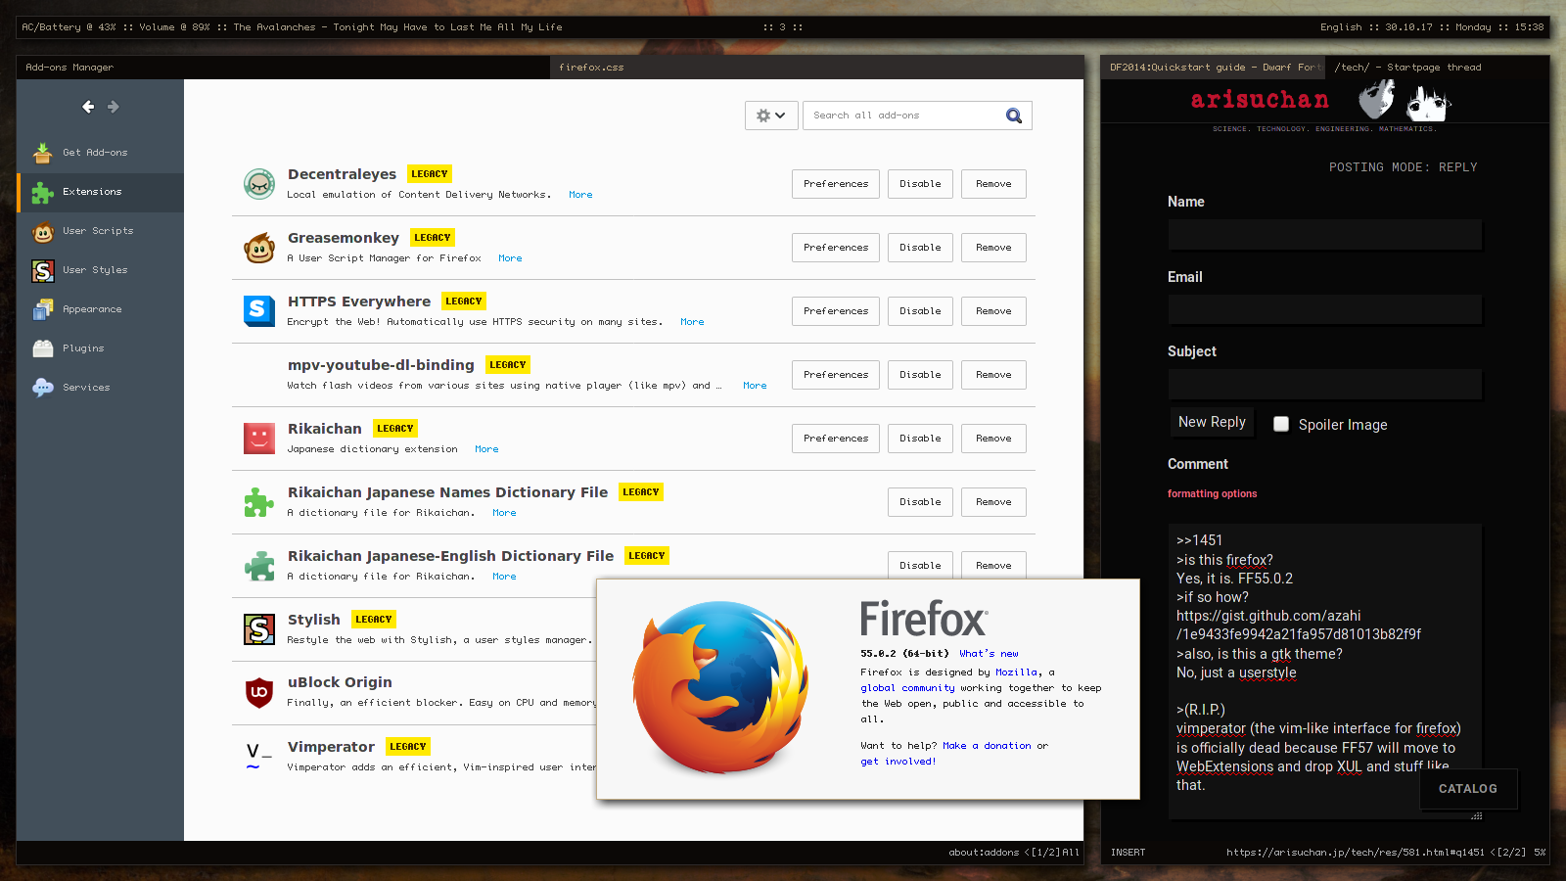1566x881 pixels.
Task: Toggle the Spoiler Image checkbox
Action: point(1281,424)
